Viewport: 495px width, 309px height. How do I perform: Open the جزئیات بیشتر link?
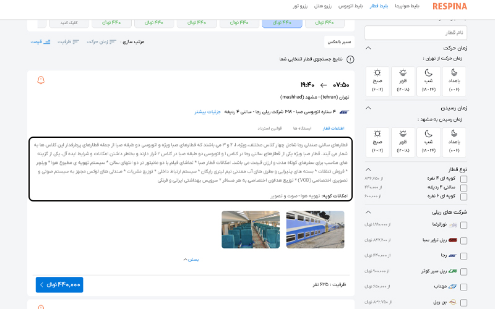point(207,112)
